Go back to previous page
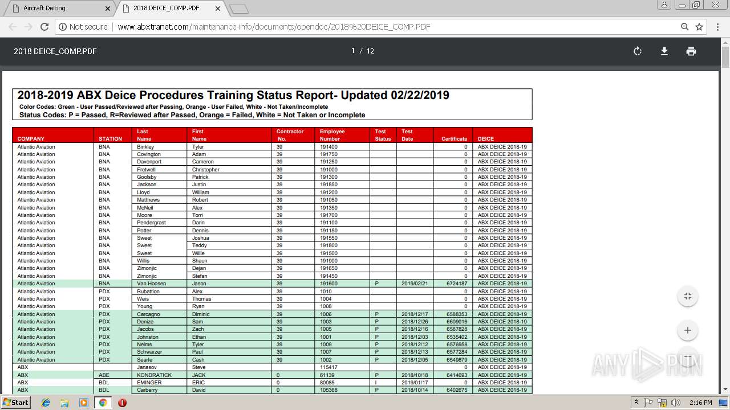This screenshot has height=410, width=730. [x=13, y=27]
